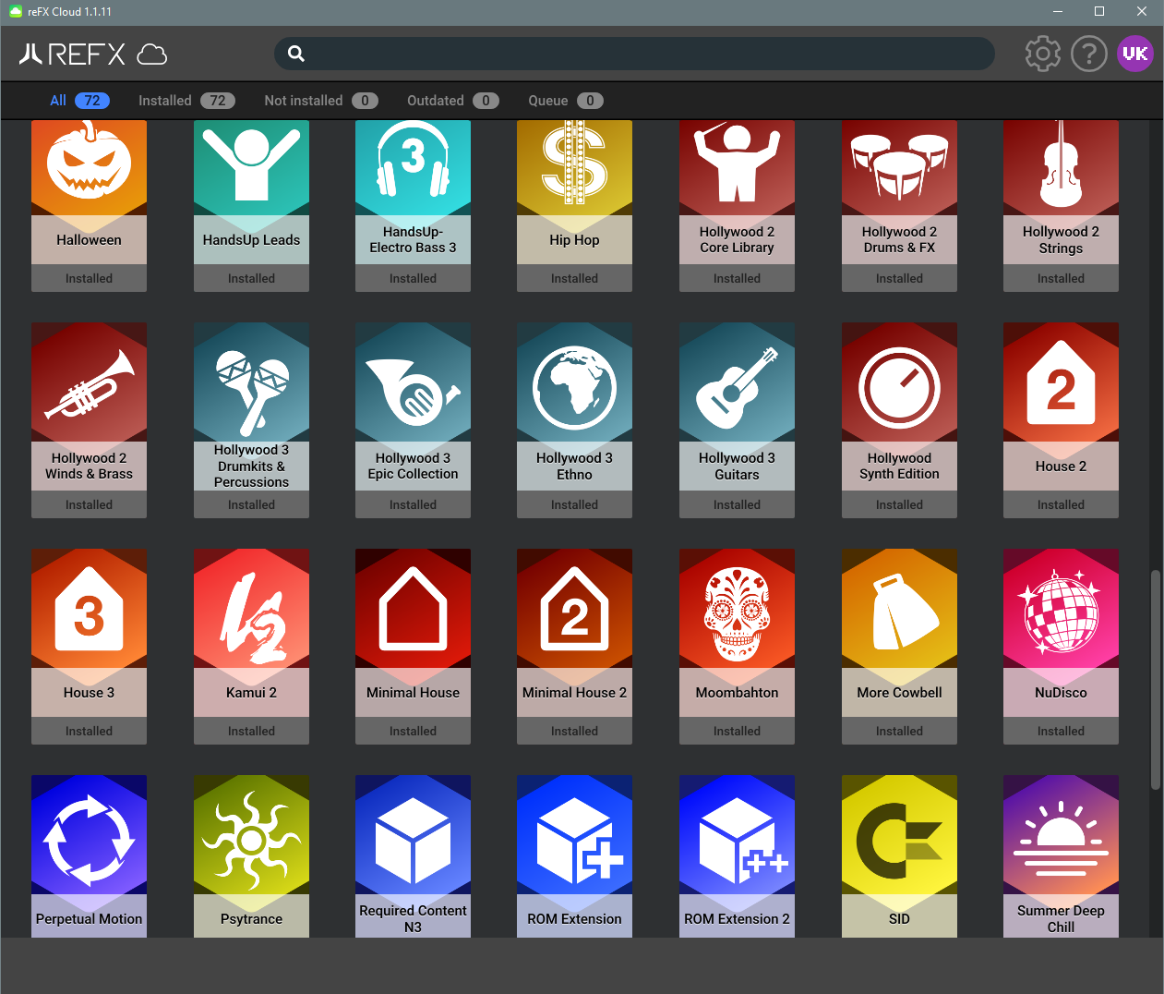Select the House 2 expansion icon
1164x994 pixels.
point(1061,382)
